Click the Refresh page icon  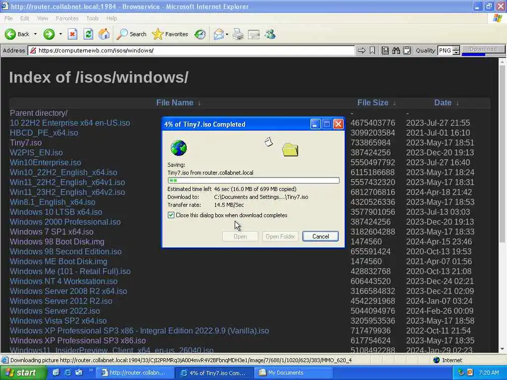pyautogui.click(x=88, y=34)
